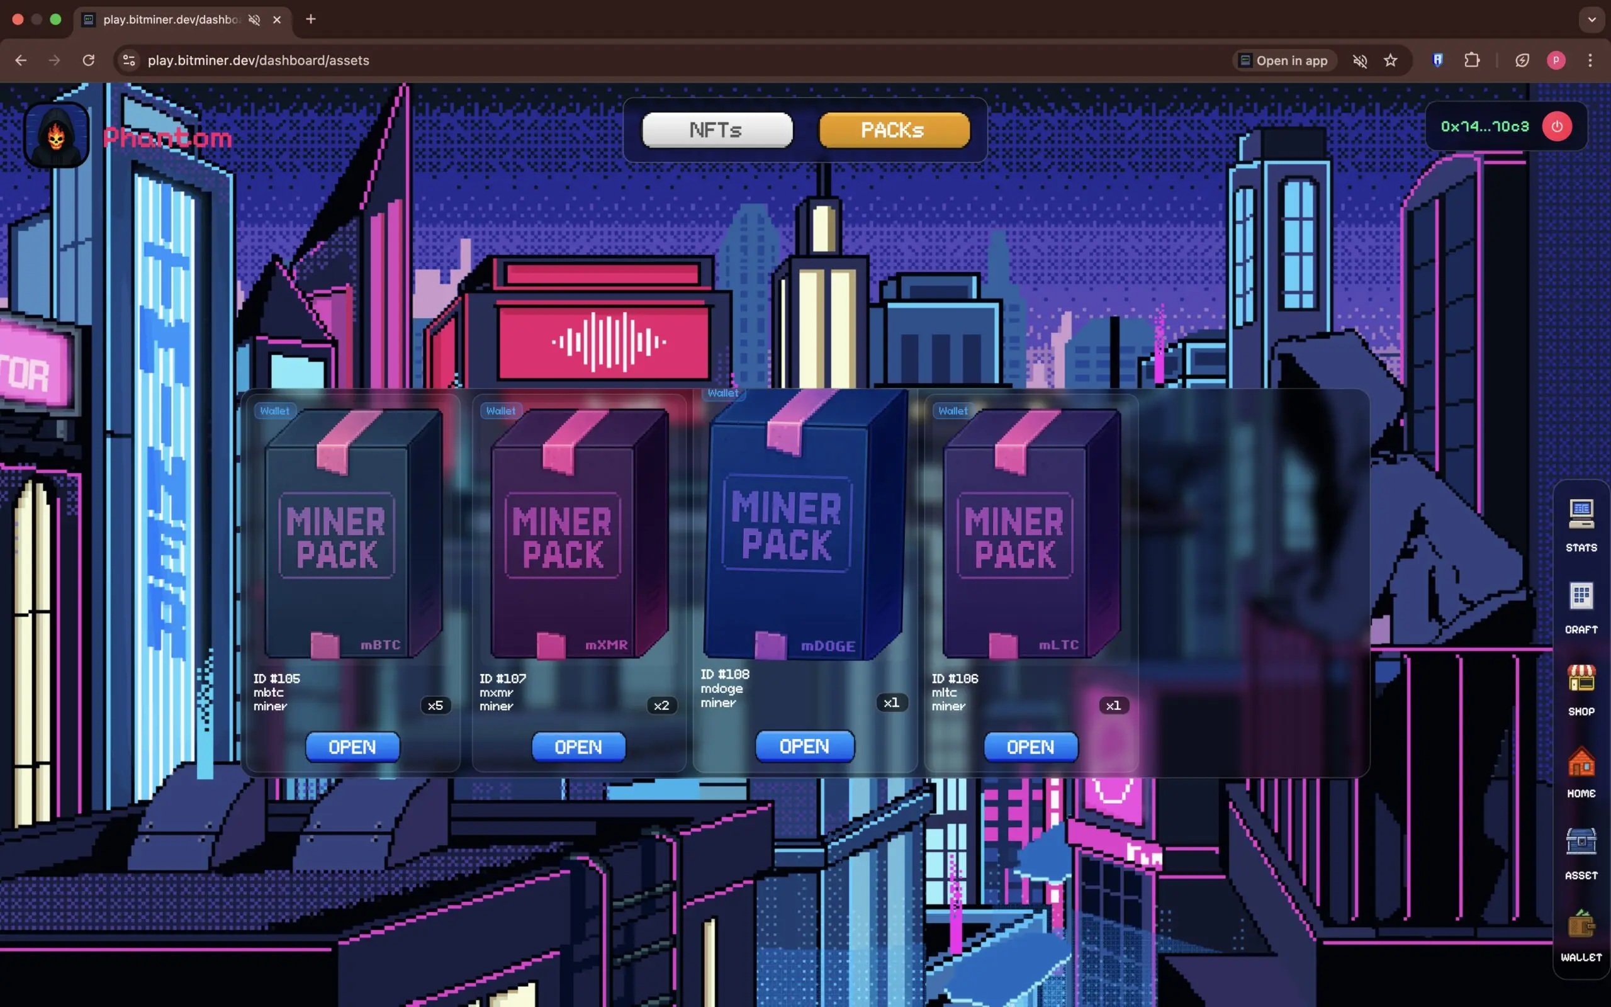Click the Phantom skull avatar
This screenshot has width=1611, height=1007.
[56, 135]
